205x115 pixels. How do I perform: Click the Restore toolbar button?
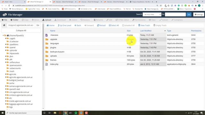pos(85,20)
